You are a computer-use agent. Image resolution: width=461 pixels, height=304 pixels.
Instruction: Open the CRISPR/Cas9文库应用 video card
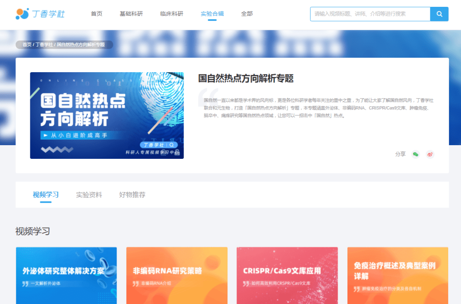(x=287, y=275)
